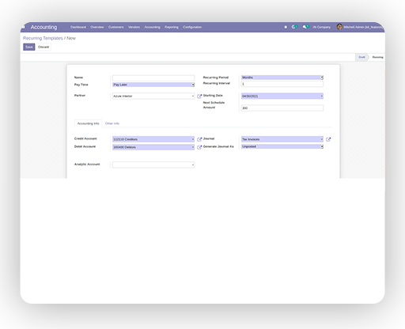405x329 pixels.
Task: Click the Save button
Action: point(29,47)
